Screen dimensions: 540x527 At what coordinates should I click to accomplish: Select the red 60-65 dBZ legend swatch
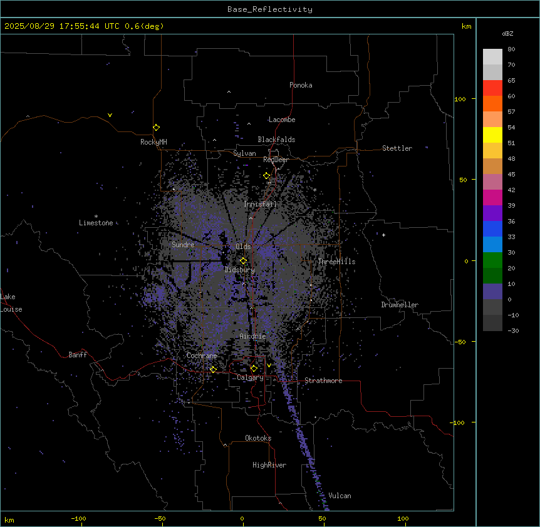click(x=492, y=88)
